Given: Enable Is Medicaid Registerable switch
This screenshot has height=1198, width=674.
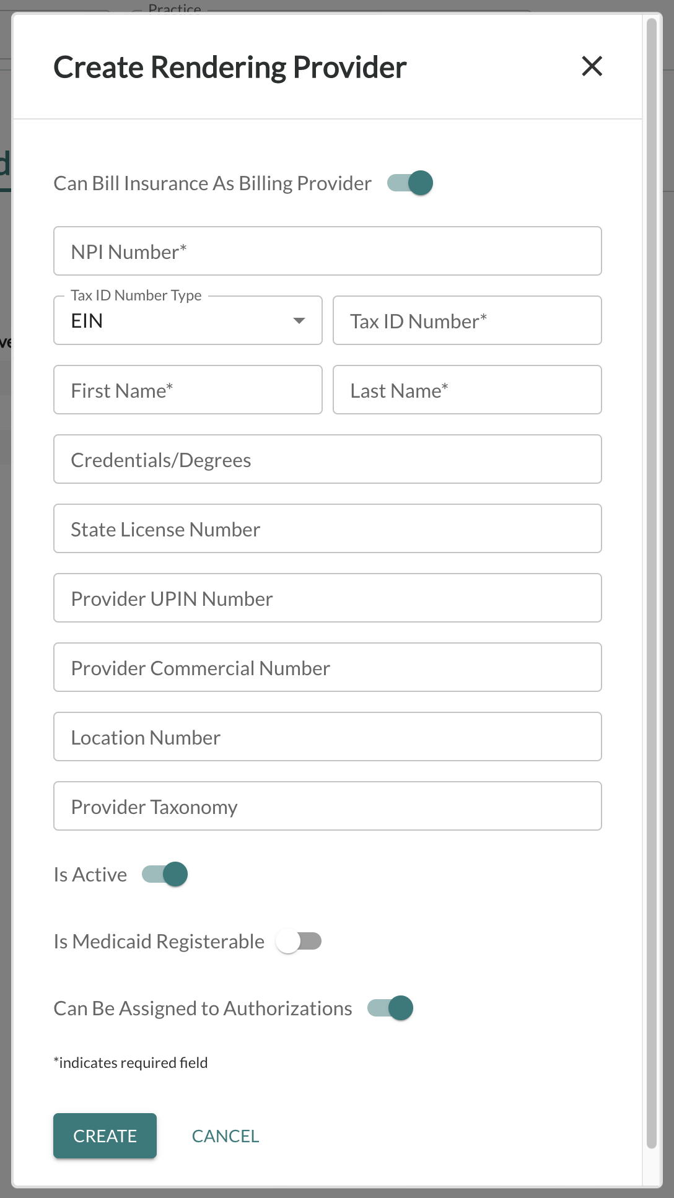Looking at the screenshot, I should [x=299, y=942].
